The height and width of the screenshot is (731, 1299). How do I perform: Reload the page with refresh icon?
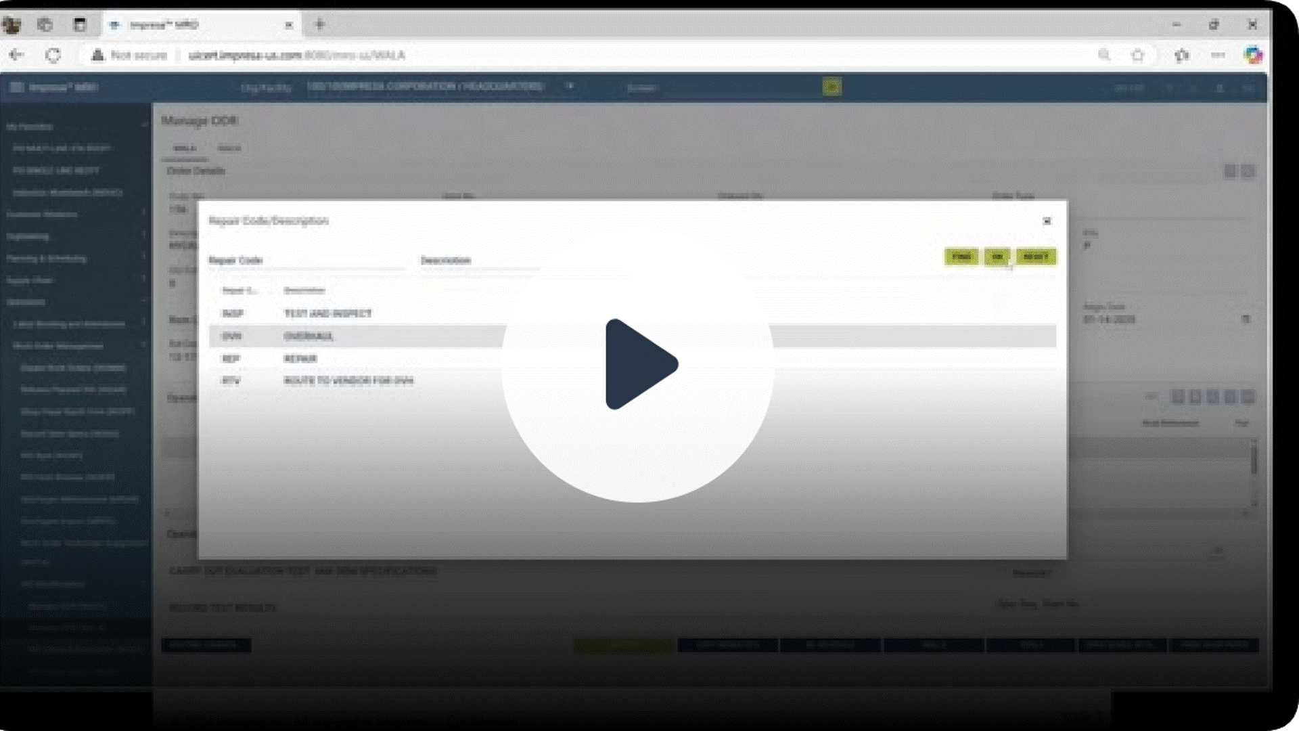pyautogui.click(x=53, y=55)
